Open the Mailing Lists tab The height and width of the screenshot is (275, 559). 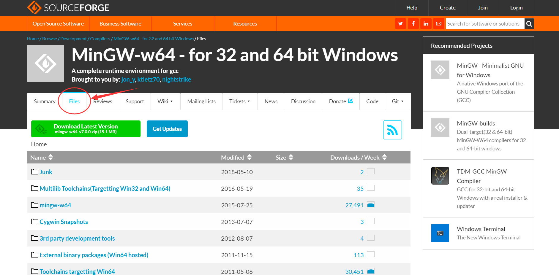201,101
